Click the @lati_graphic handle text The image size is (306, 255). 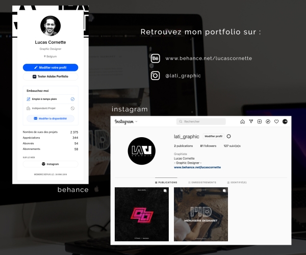(183, 75)
